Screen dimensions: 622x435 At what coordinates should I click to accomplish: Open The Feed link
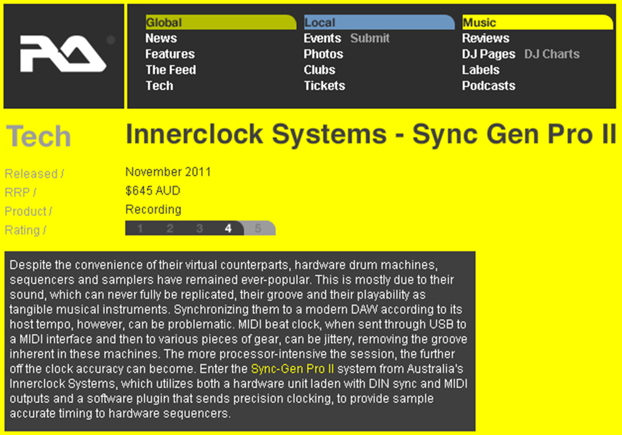coord(171,70)
